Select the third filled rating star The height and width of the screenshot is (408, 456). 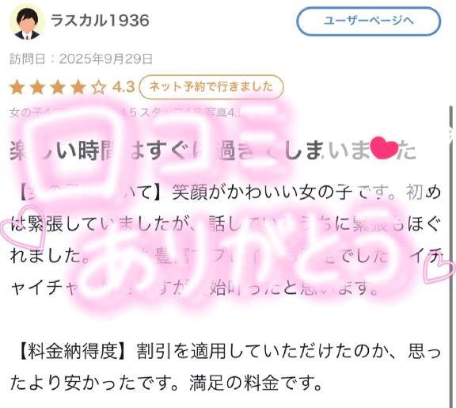coord(58,87)
